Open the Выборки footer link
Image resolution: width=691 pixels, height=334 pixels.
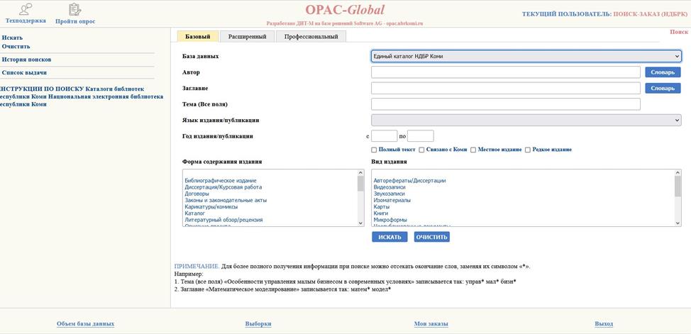(258, 324)
